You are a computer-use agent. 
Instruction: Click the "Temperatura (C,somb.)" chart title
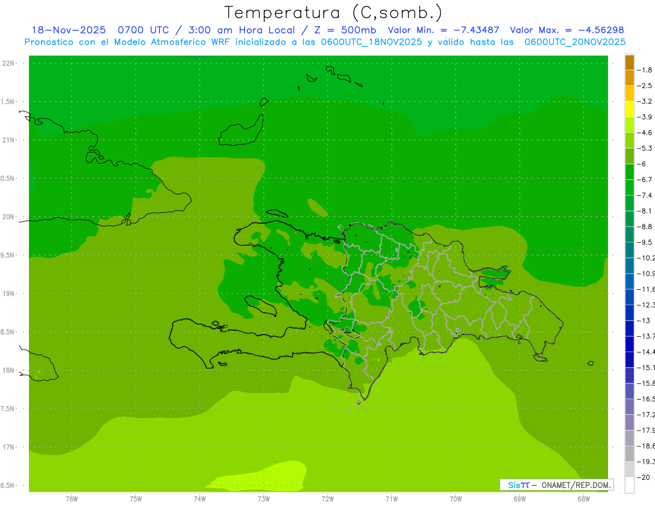point(333,12)
